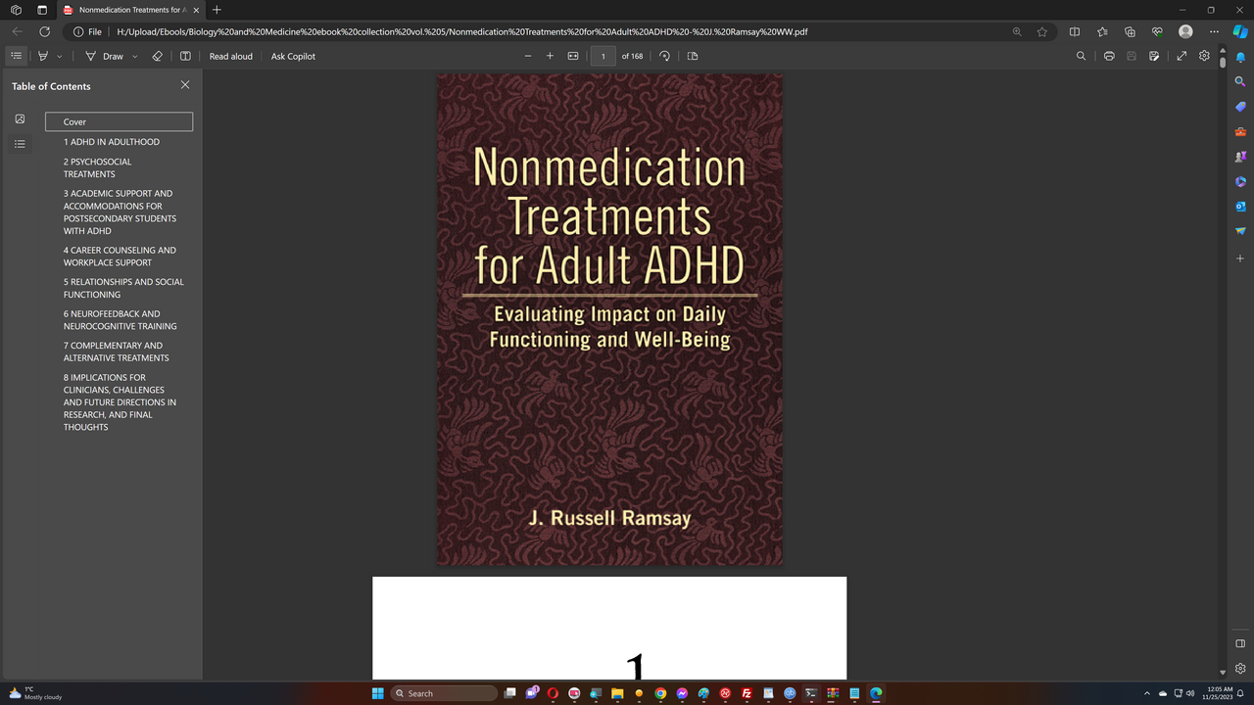Open the tab actions menu icon
This screenshot has height=705, width=1254.
pos(42,10)
